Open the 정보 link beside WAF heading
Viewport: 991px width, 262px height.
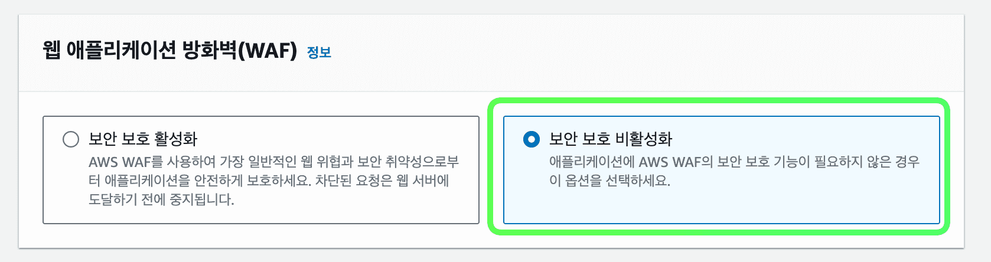[319, 53]
